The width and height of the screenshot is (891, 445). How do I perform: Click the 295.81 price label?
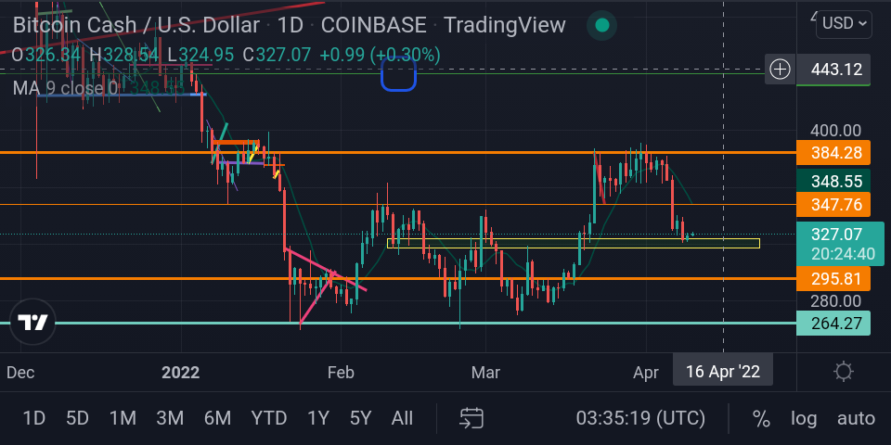point(833,279)
